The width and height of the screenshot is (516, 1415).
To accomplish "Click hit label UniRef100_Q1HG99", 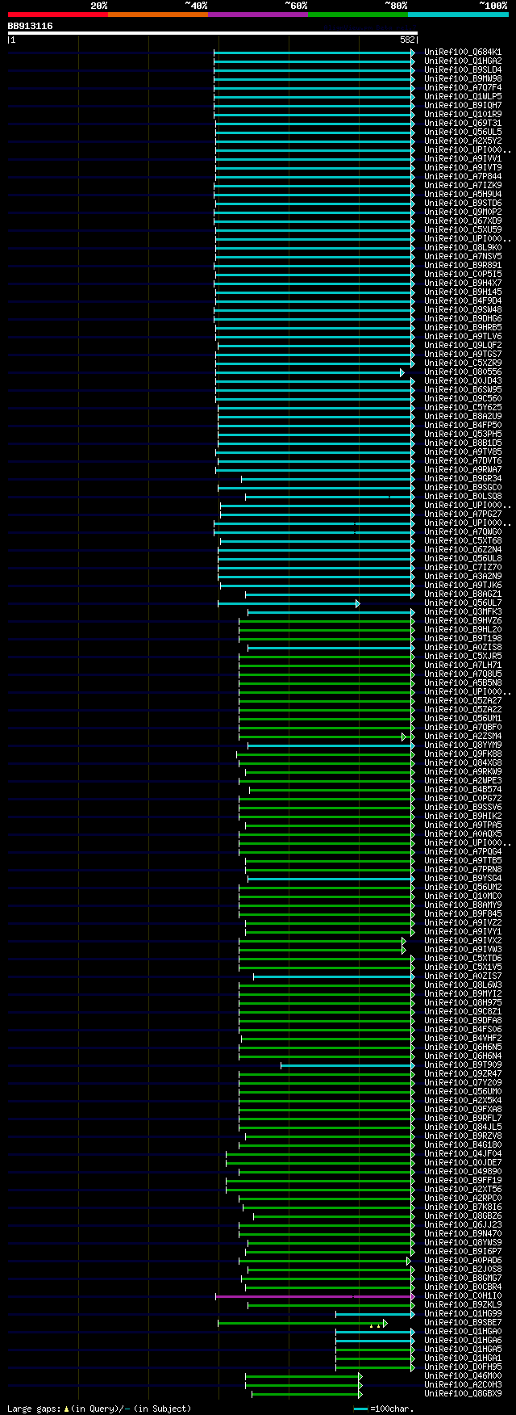I will tap(463, 1314).
